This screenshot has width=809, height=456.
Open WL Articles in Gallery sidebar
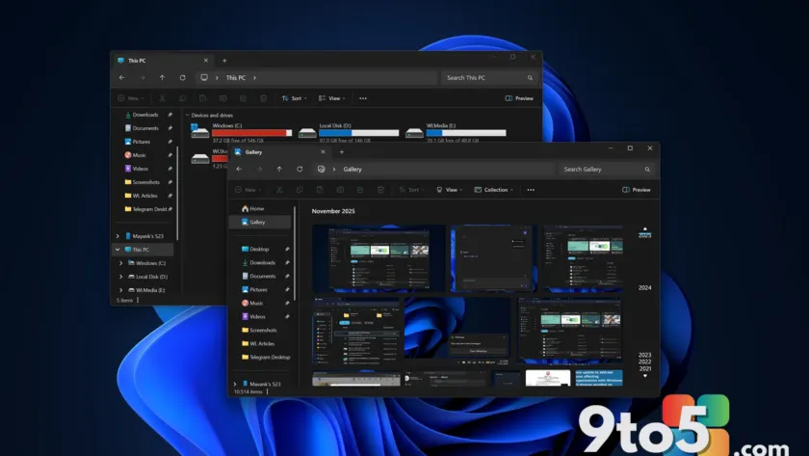point(258,343)
